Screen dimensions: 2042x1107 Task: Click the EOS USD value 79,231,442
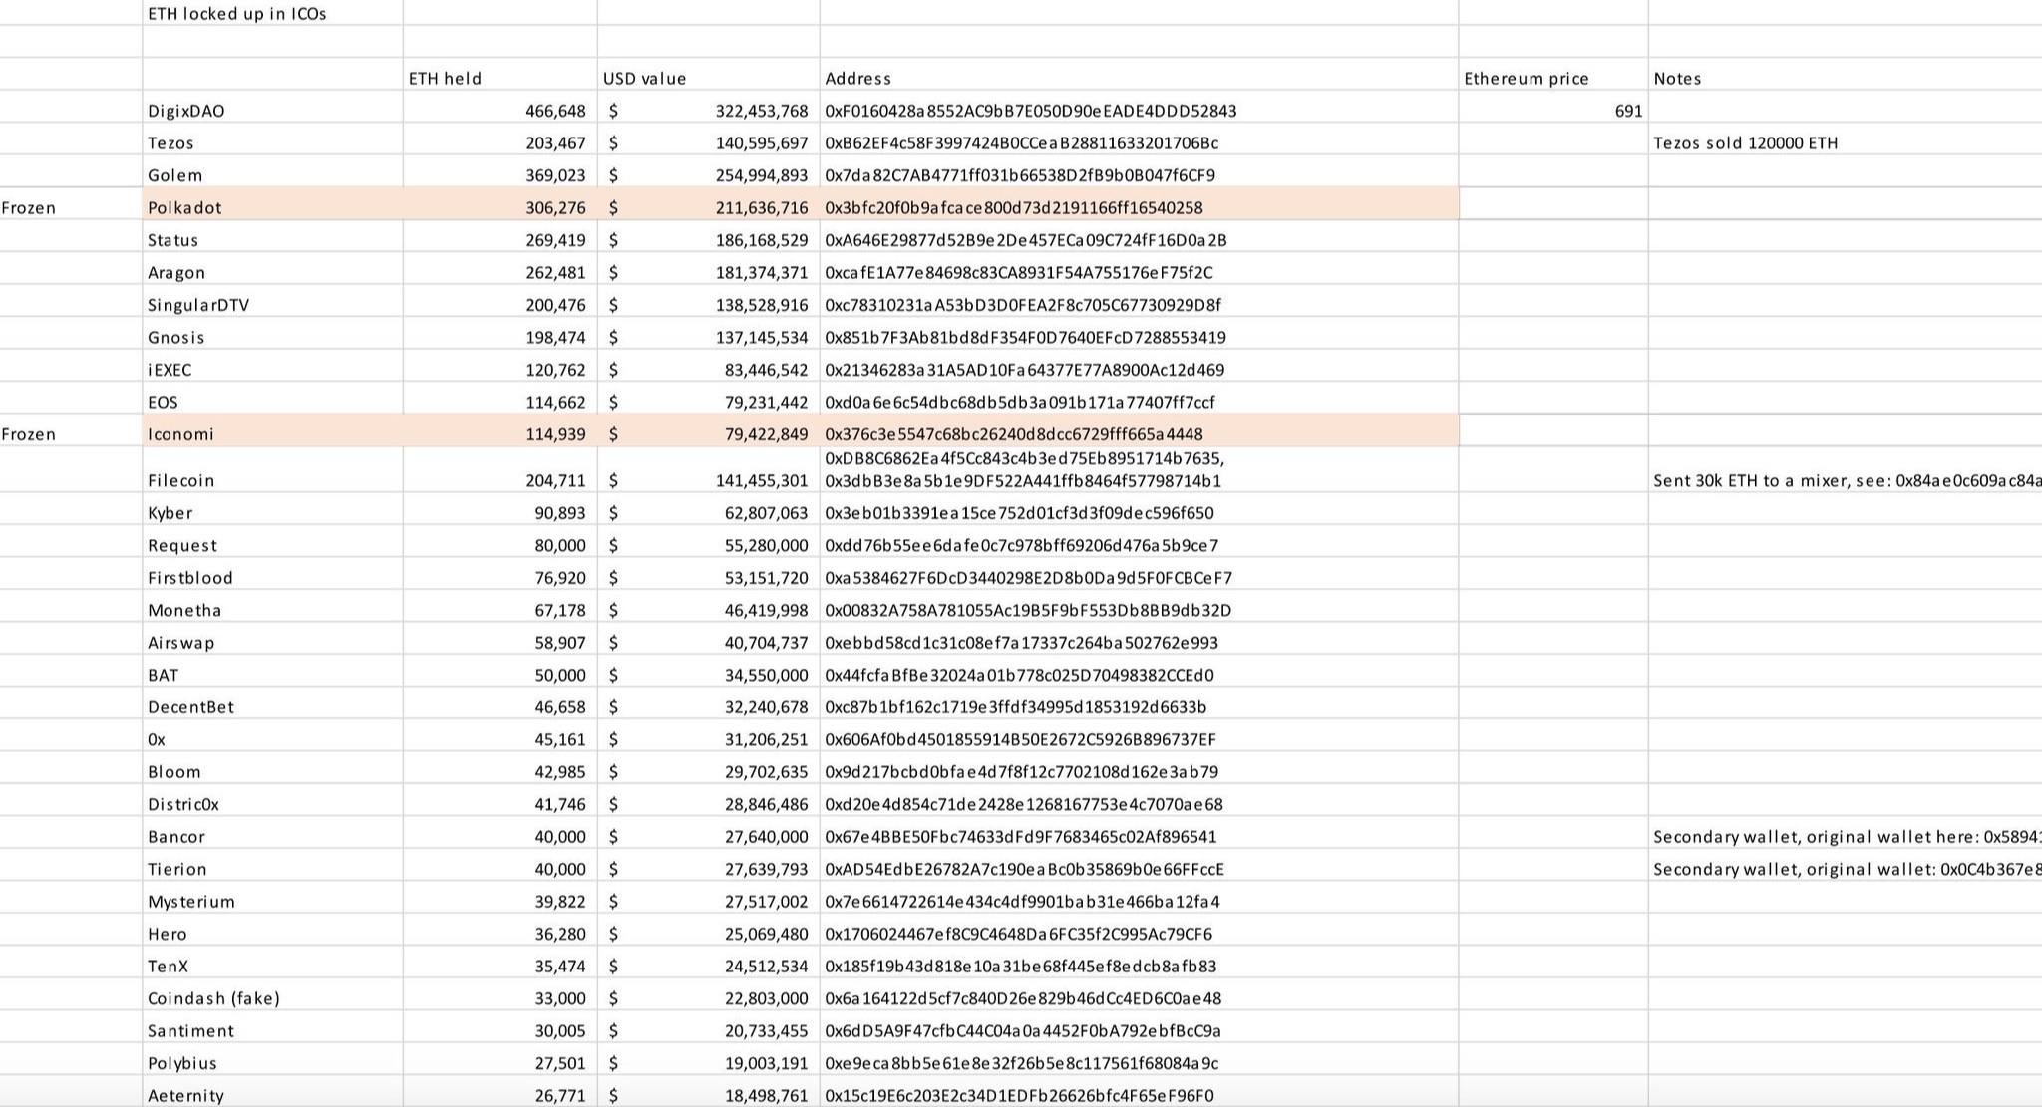pos(766,402)
